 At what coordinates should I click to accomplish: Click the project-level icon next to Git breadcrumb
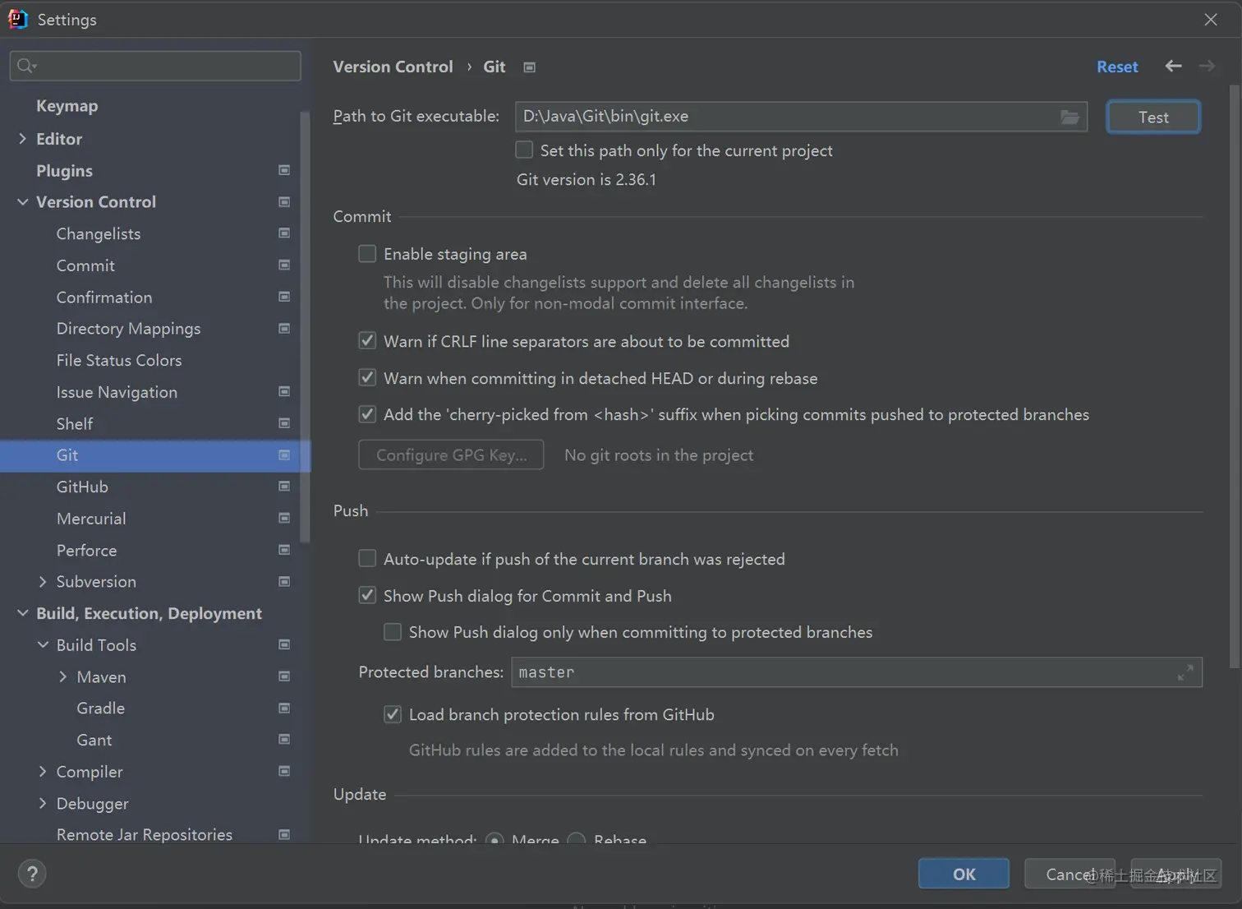(x=530, y=67)
